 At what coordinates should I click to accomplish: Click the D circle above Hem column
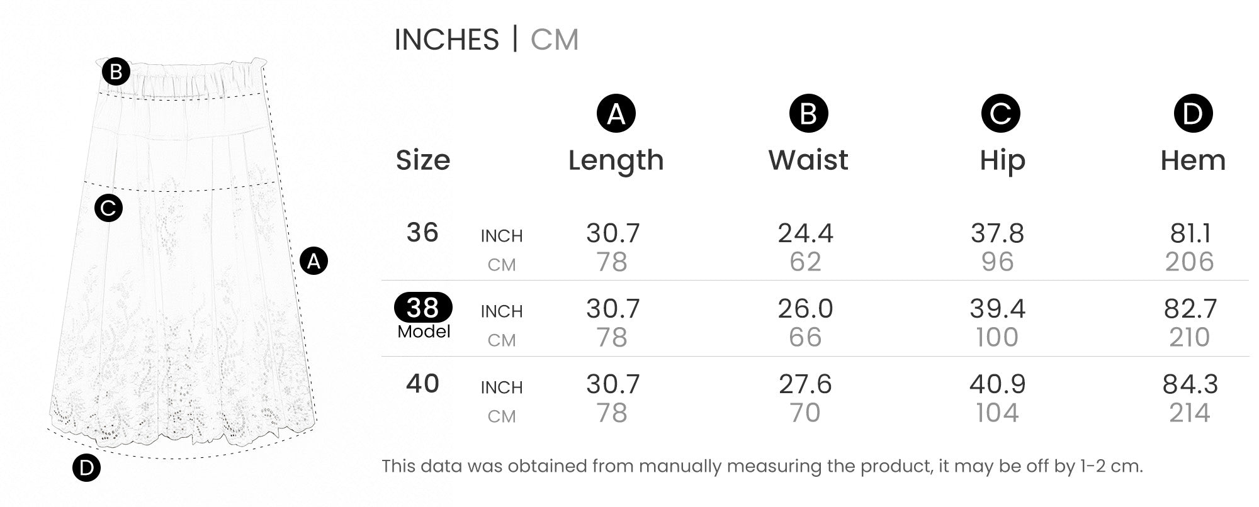(1193, 113)
